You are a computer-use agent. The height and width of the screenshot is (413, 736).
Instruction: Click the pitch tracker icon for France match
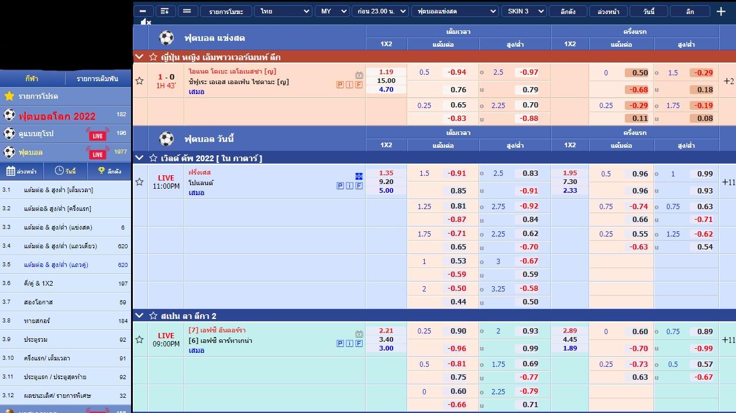[x=359, y=176]
